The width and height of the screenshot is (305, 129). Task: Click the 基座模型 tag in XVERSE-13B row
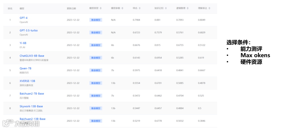click(x=96, y=83)
